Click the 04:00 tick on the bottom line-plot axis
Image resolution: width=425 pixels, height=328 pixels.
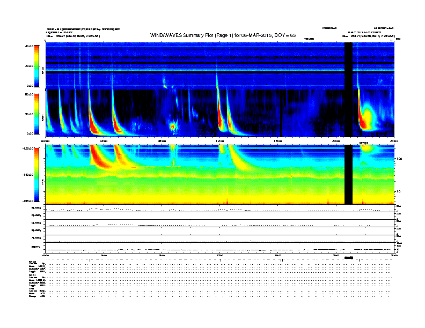pos(104,255)
